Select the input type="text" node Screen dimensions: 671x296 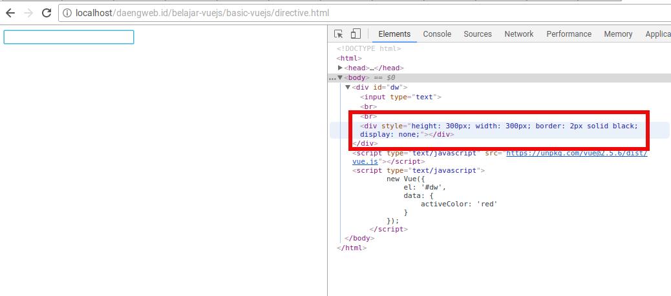click(401, 97)
